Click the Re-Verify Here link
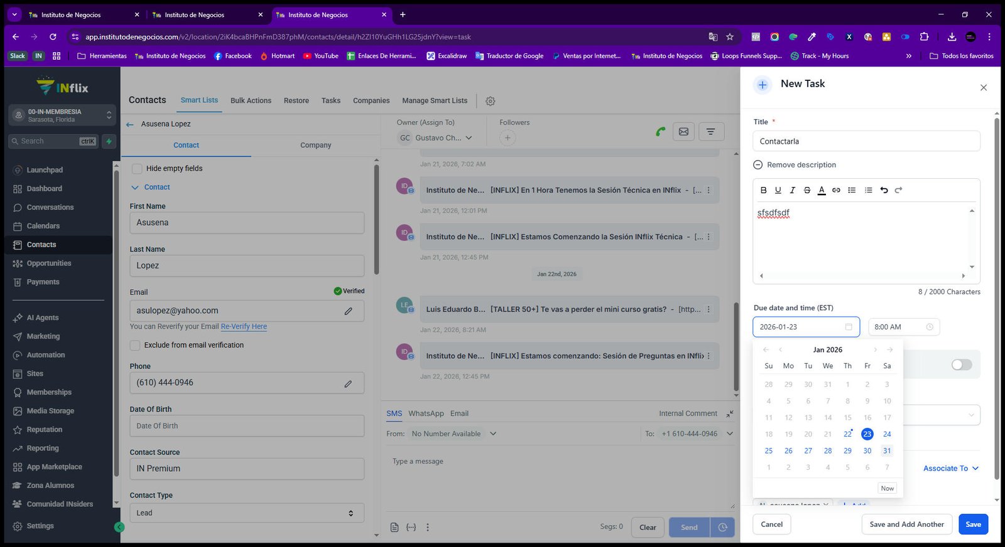 (x=244, y=327)
